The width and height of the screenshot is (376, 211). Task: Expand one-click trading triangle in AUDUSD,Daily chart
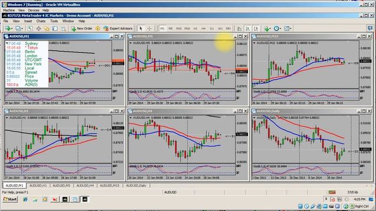click(x=254, y=118)
